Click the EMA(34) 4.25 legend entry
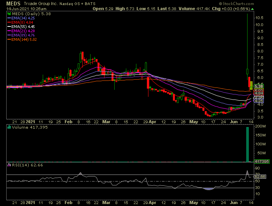 coord(21,18)
